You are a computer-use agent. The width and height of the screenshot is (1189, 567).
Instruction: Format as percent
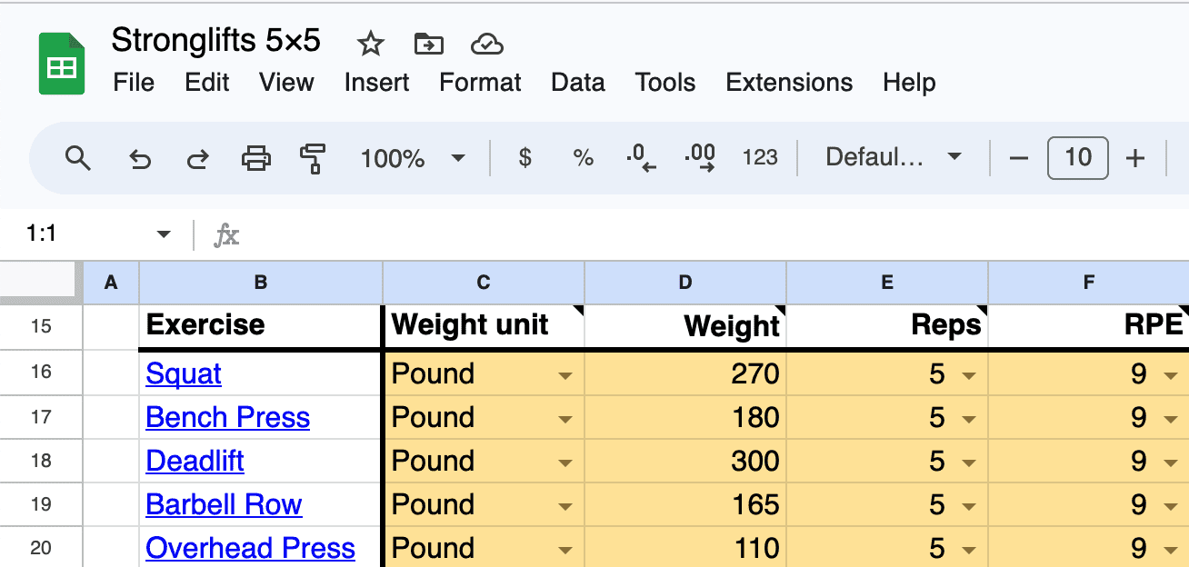click(583, 158)
